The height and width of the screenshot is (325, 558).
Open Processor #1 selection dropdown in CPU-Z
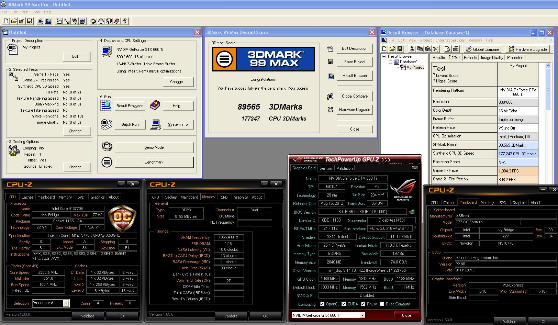(66, 303)
